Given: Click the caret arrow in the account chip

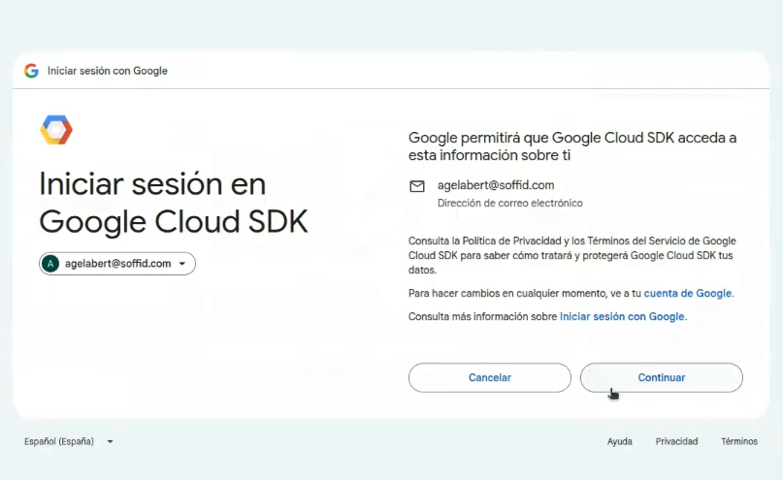Looking at the screenshot, I should [x=182, y=264].
